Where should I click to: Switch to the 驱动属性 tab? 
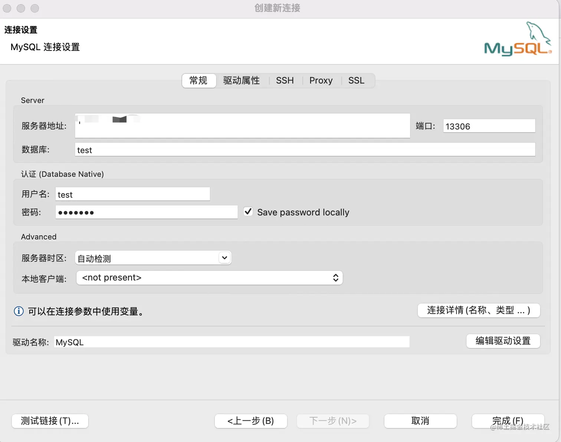(242, 81)
